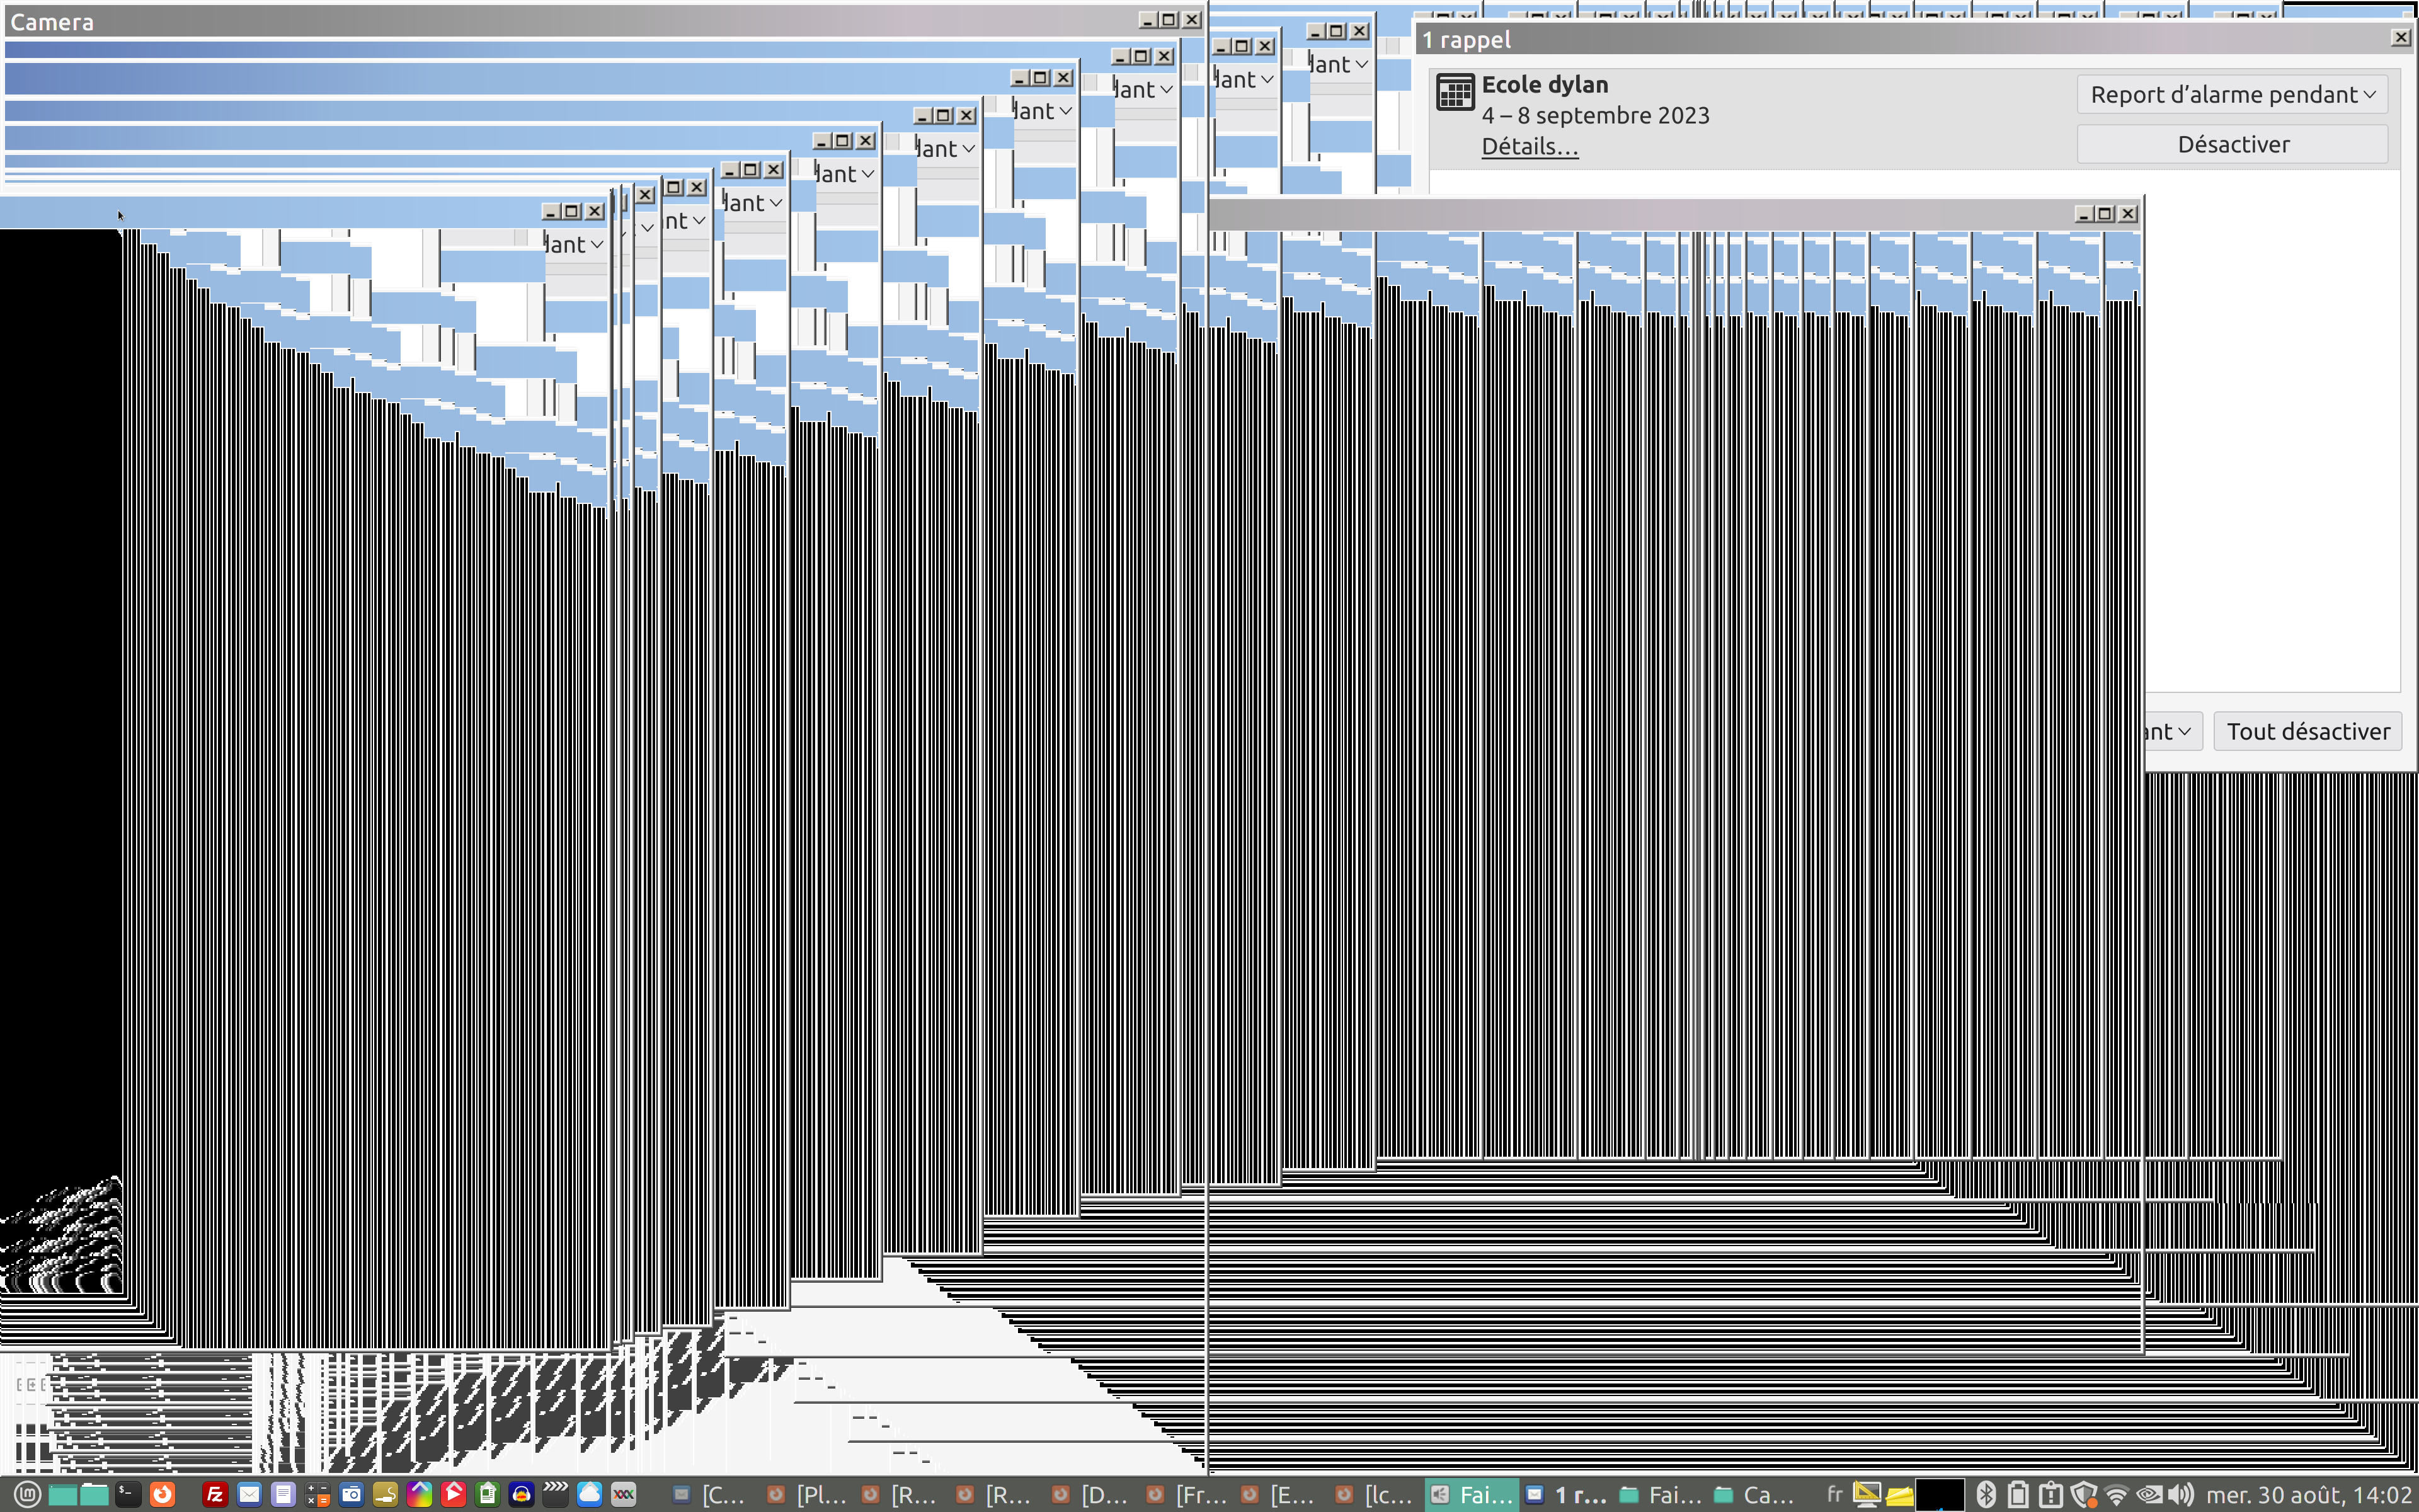Viewport: 2419px width, 1512px height.
Task: Click the Tout désactiver button
Action: [2307, 731]
